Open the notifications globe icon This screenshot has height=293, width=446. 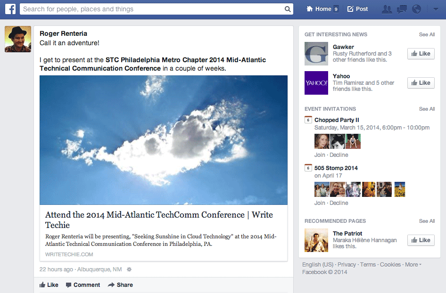pyautogui.click(x=416, y=9)
